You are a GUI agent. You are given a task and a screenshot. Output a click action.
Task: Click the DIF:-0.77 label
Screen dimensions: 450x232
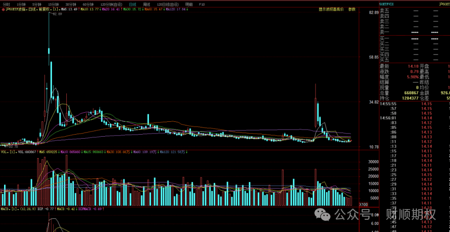45,209
